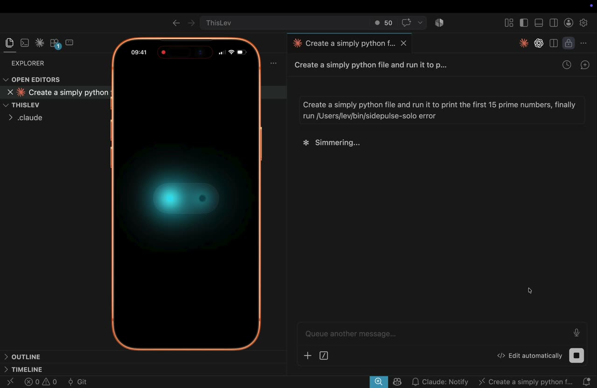
Task: Click the EXPLORER panel title
Action: (28, 63)
